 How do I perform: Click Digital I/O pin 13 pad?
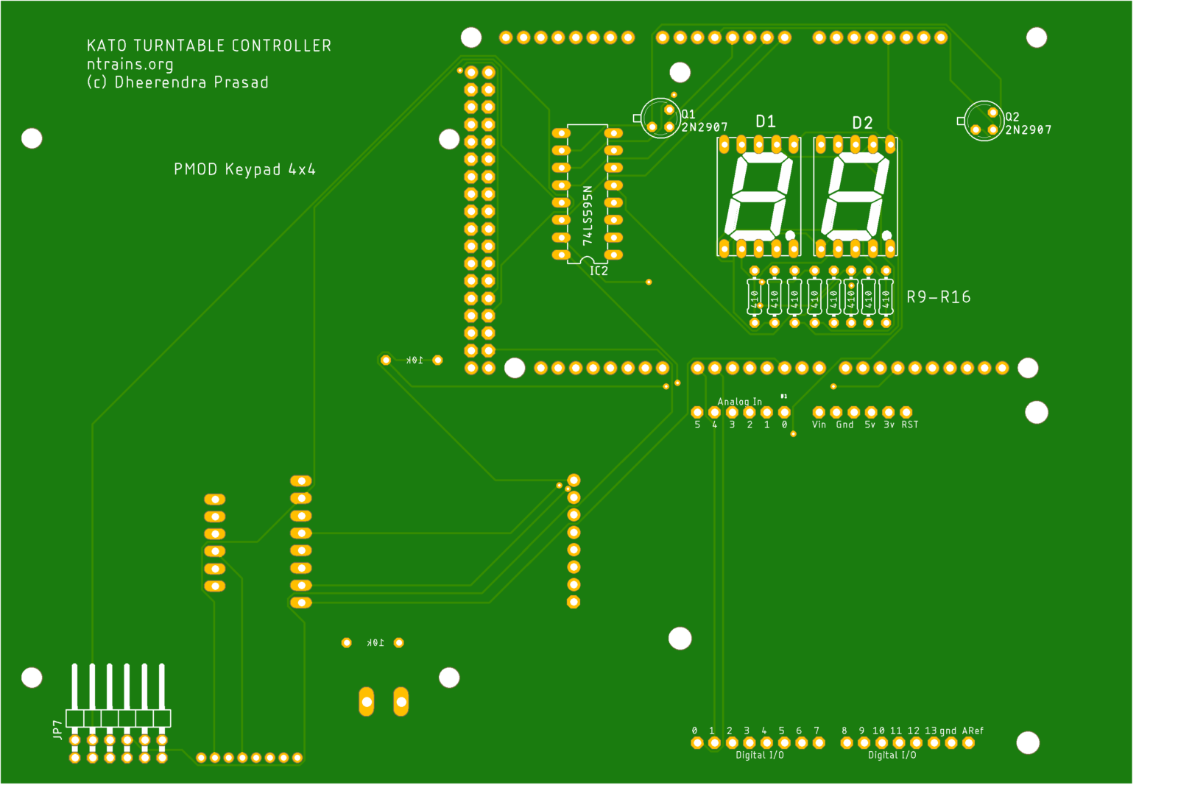934,742
